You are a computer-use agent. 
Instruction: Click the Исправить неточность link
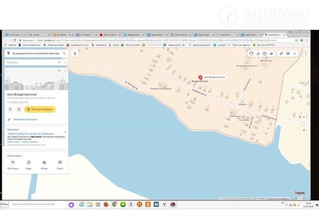[x=26, y=119]
